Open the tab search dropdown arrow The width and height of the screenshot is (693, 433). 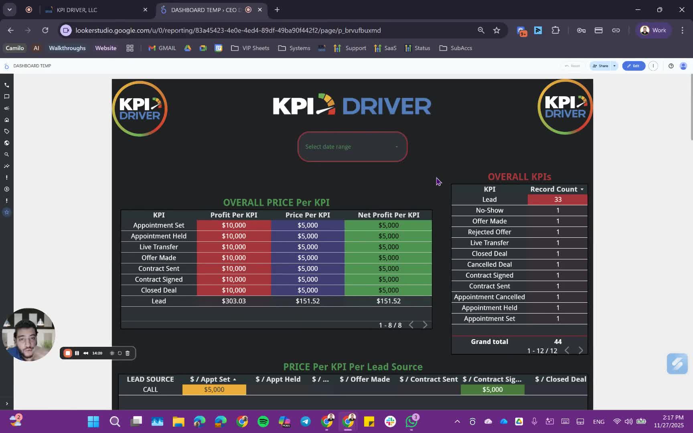pyautogui.click(x=10, y=10)
